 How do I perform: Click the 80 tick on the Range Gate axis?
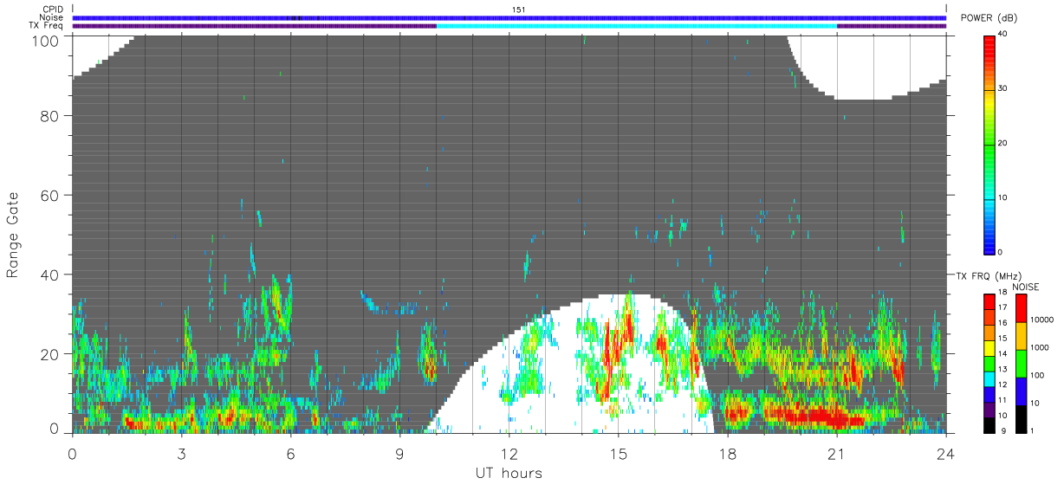[x=50, y=115]
